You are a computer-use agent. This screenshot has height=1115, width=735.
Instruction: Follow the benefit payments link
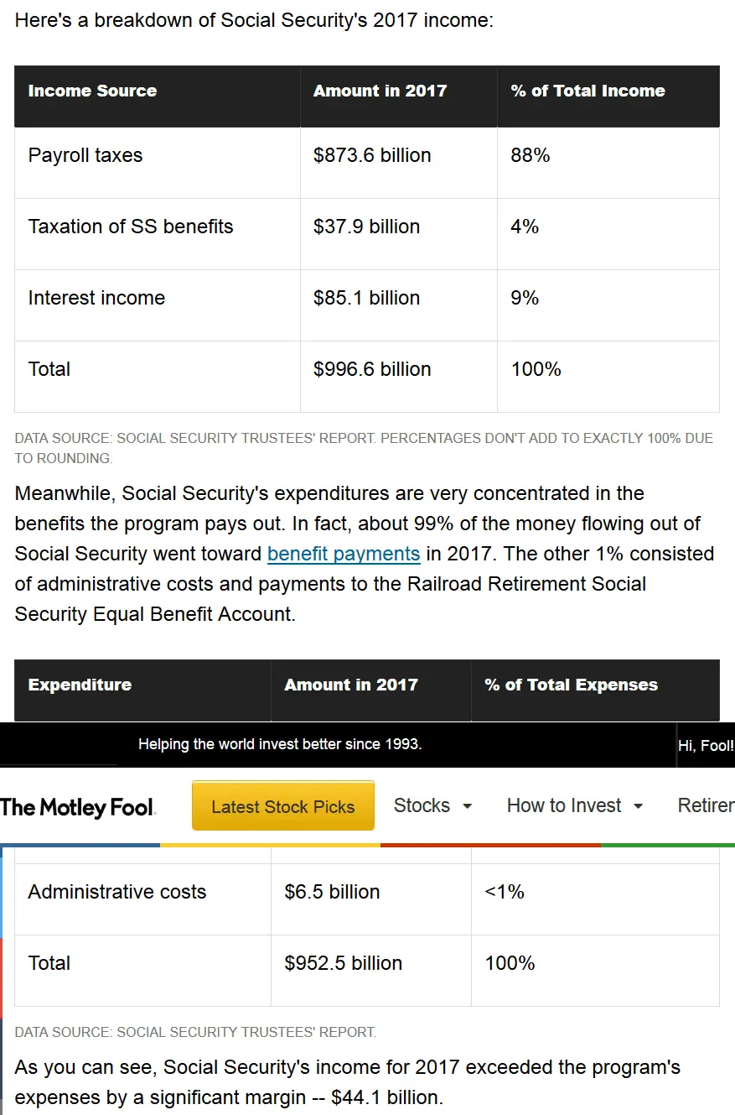tap(344, 554)
